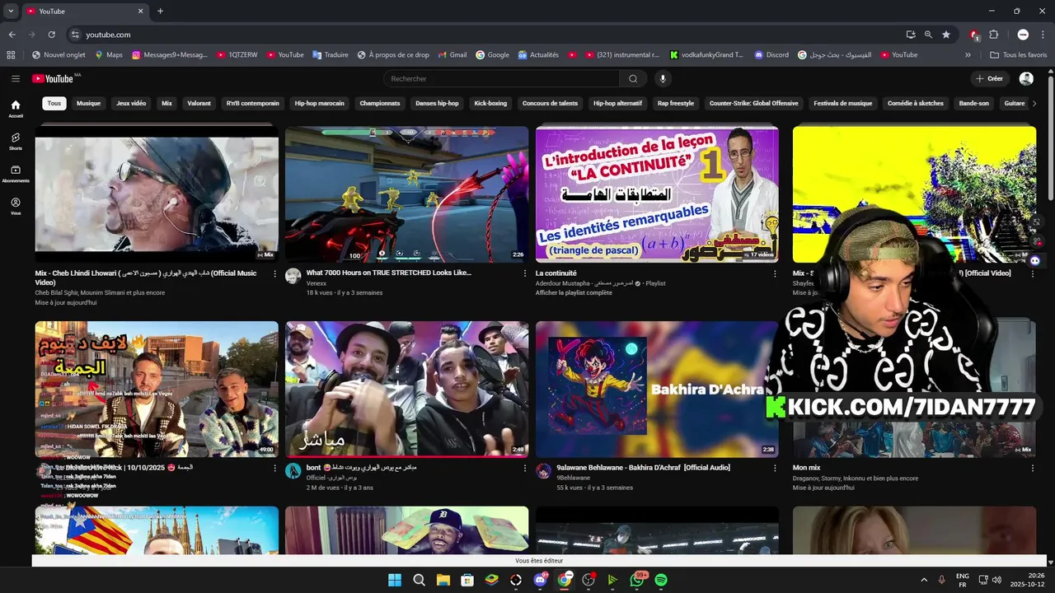Open the Windows Start menu
This screenshot has width=1055, height=593.
click(x=394, y=580)
